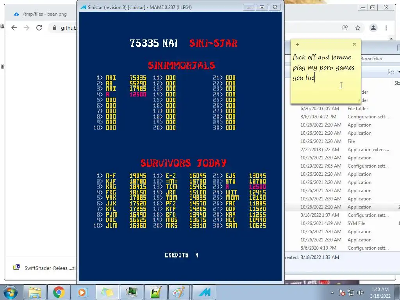Select the 8/6/2020 4:13 PM configuration row
Viewport: 400px width, 300px height.
point(342,248)
